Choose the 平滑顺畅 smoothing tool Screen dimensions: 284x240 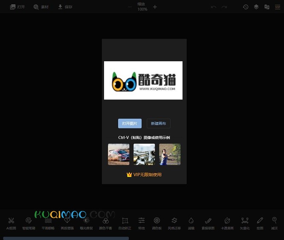tap(48, 224)
